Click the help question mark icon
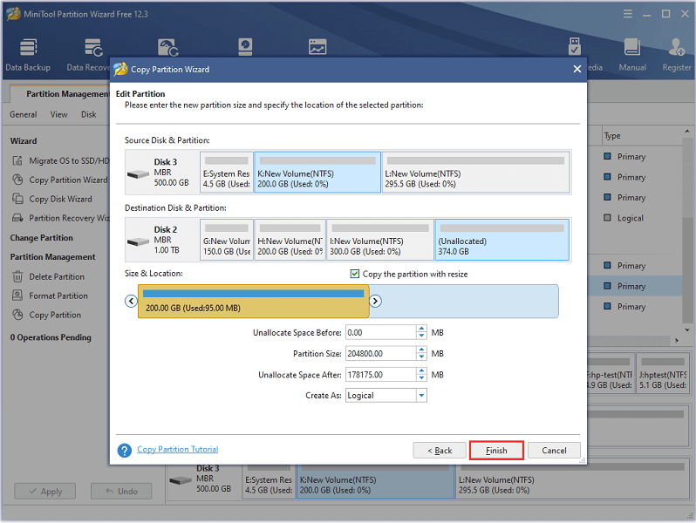This screenshot has height=523, width=696. click(124, 451)
